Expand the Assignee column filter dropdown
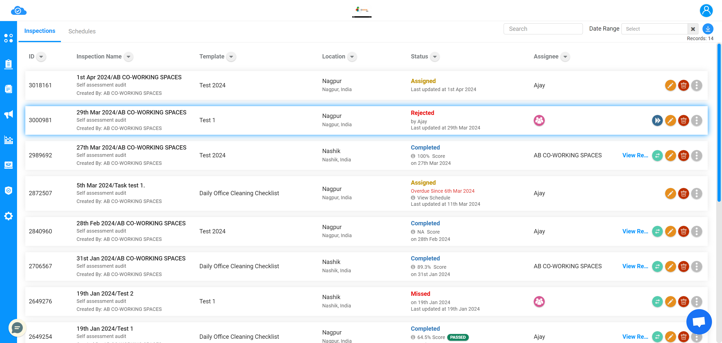Viewport: 722px width, 343px height. (x=565, y=57)
